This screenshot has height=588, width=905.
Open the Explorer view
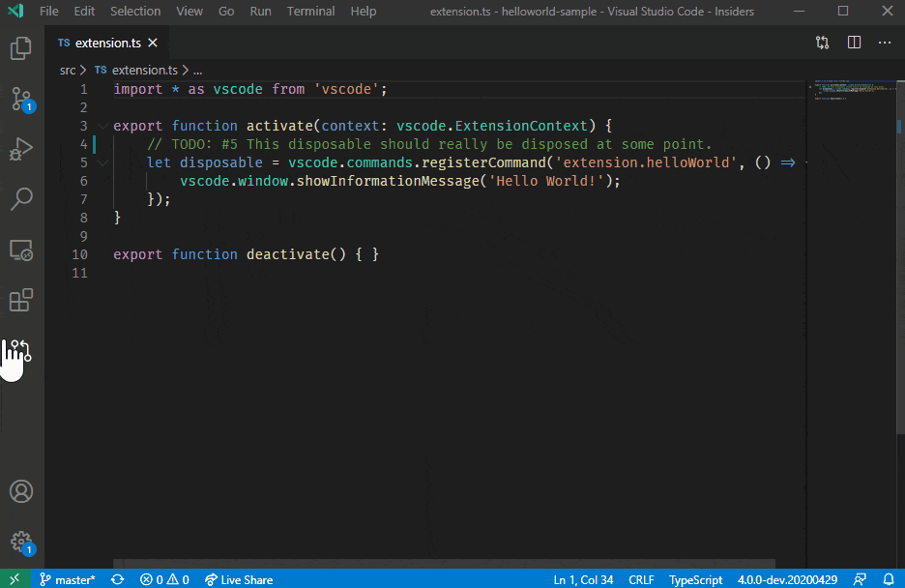tap(21, 46)
